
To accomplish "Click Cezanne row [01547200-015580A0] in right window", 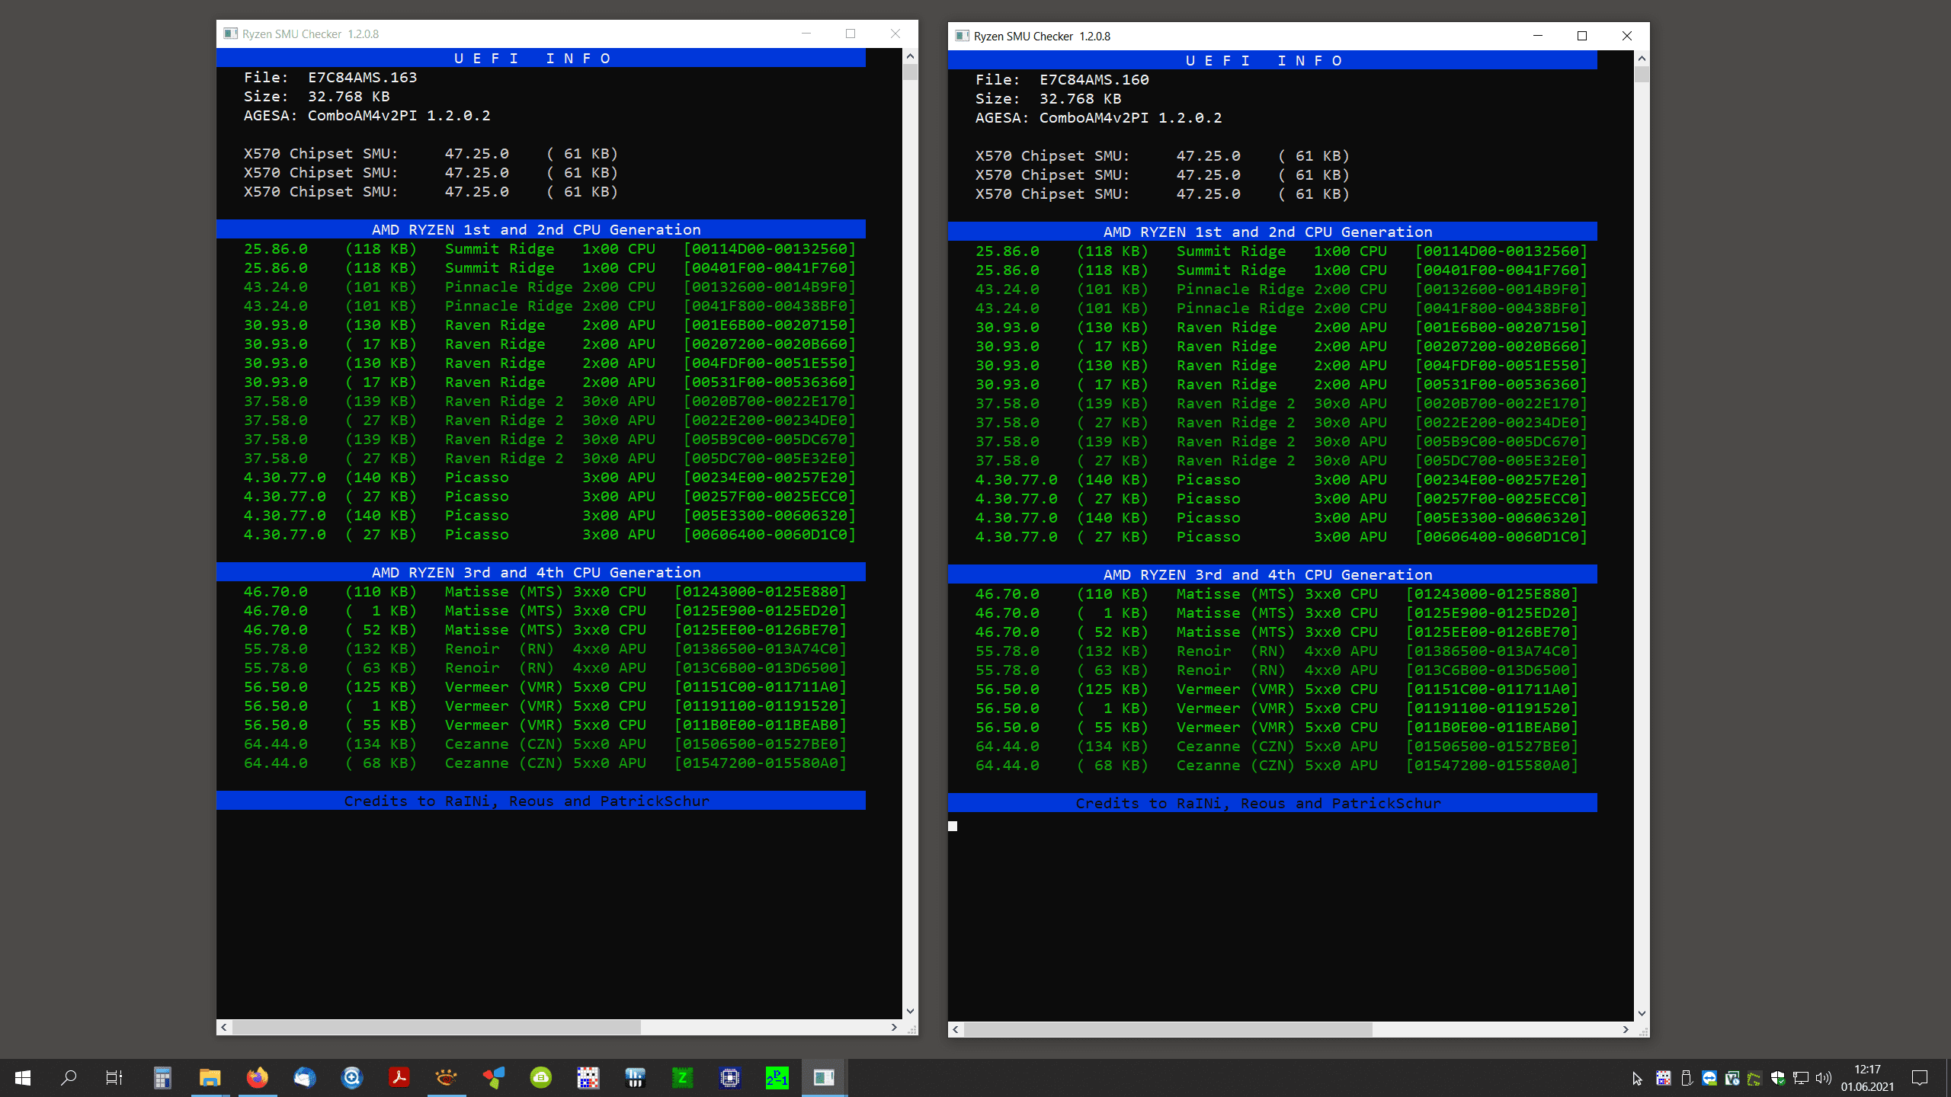I will [1277, 765].
